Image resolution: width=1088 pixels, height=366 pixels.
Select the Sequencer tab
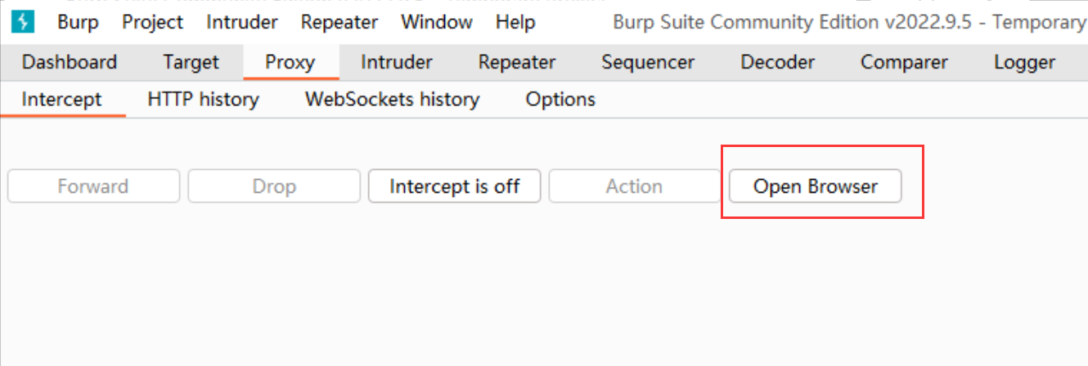point(648,62)
